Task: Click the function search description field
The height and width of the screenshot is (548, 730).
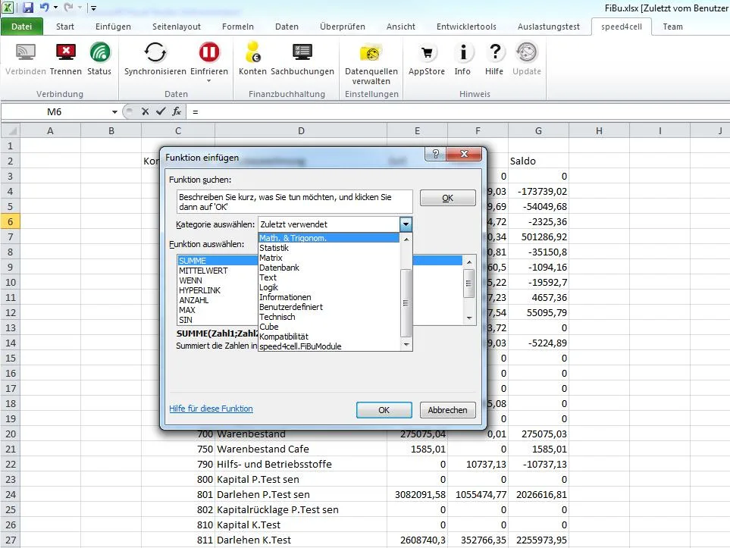Action: point(295,202)
